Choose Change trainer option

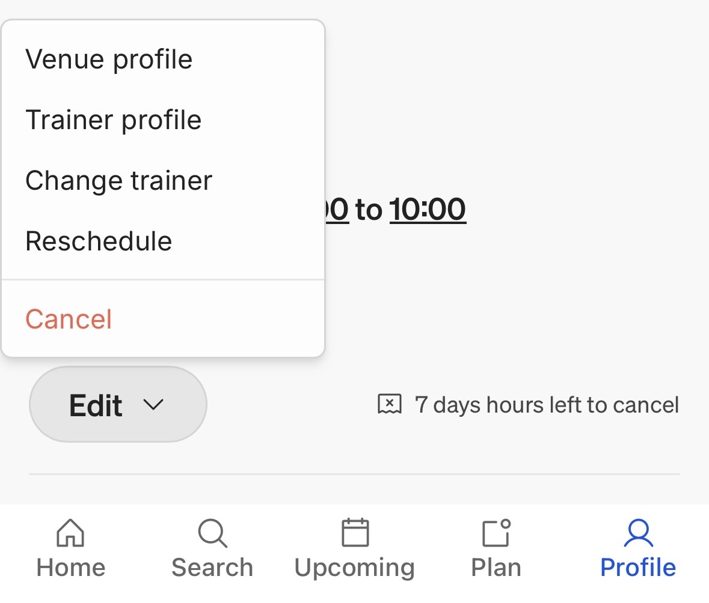[163, 180]
